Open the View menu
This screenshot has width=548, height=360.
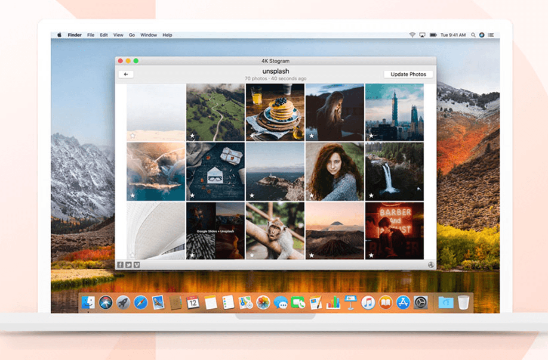click(118, 35)
